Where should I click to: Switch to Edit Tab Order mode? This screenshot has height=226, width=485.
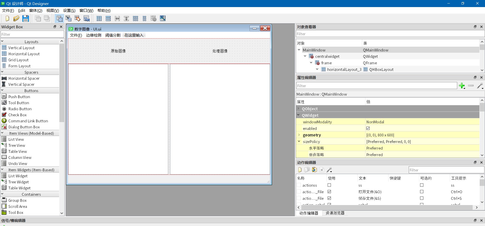tap(87, 18)
